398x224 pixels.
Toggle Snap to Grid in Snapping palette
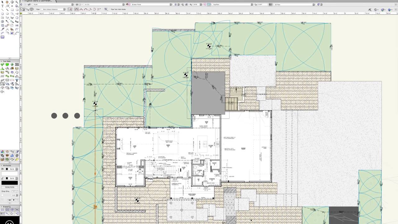(3, 210)
